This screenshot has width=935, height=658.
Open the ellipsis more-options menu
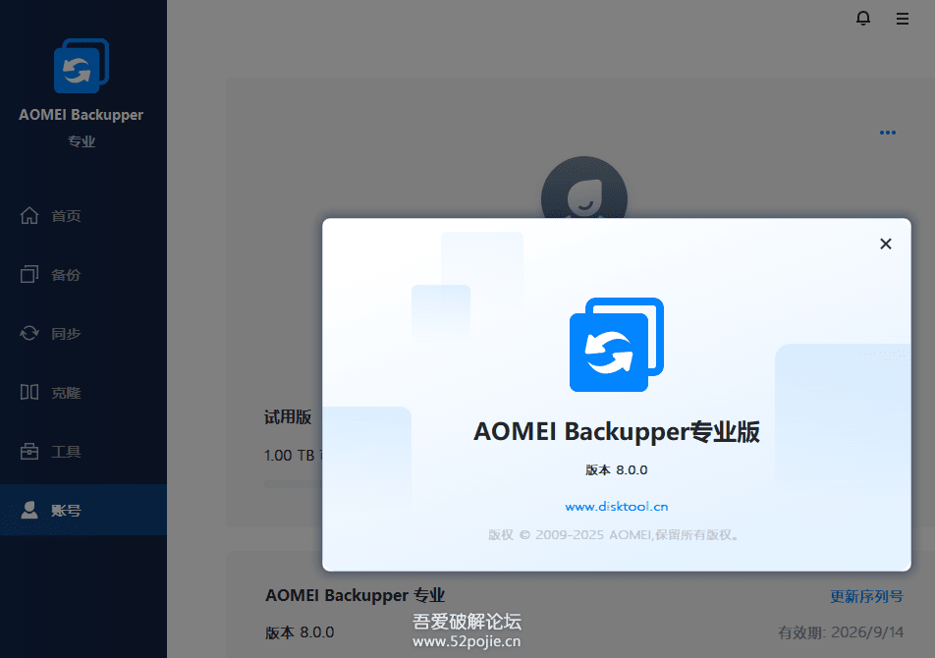click(888, 133)
